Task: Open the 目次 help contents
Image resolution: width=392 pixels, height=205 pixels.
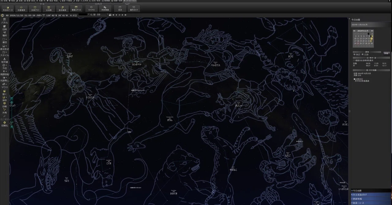Action: [x=120, y=8]
